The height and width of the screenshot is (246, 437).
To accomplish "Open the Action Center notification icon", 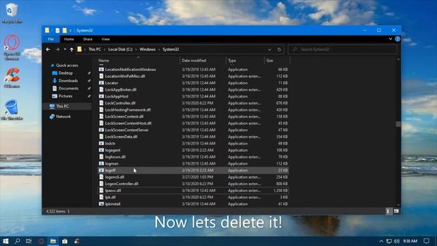I will coord(426,241).
